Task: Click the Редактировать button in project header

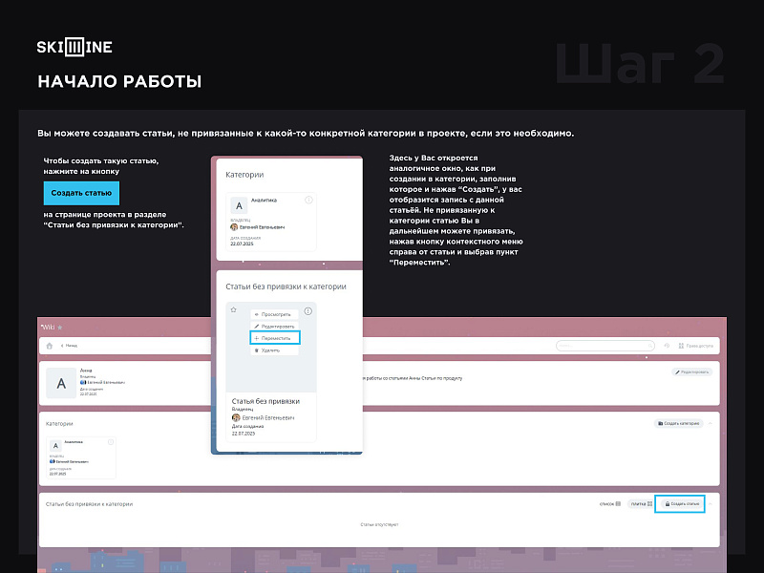Action: click(x=691, y=371)
